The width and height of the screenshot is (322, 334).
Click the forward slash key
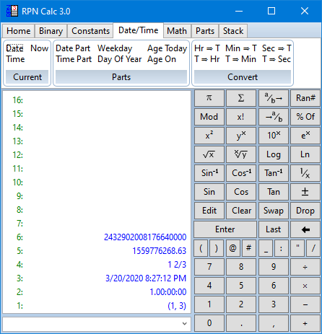pos(313,248)
